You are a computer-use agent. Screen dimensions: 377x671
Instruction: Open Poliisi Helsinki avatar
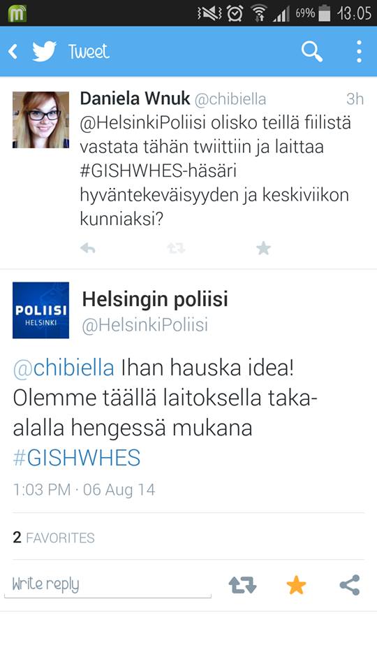[x=40, y=310]
